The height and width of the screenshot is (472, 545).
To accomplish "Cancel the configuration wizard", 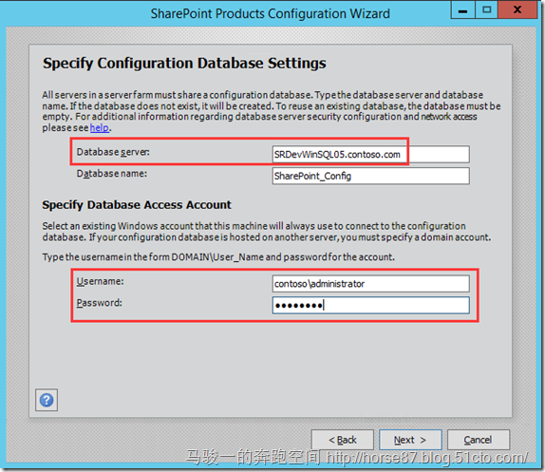I will 479,440.
